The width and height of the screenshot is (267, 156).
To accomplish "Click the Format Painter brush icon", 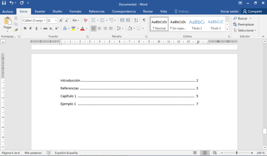I will (16, 30).
